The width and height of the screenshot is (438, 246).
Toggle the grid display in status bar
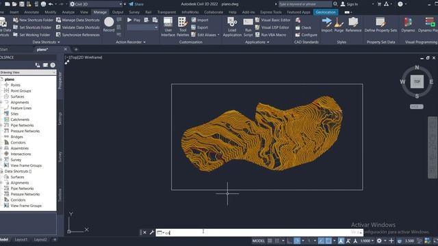coord(270,241)
